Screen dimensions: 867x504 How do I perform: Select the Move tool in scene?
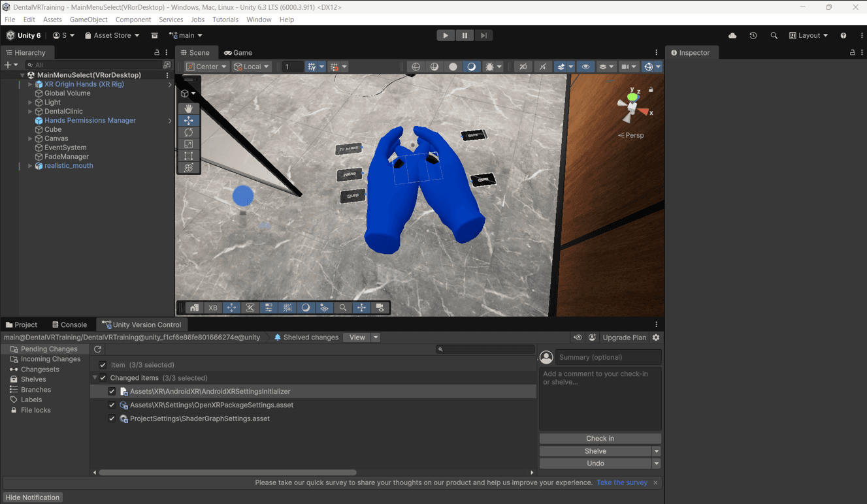click(x=189, y=120)
